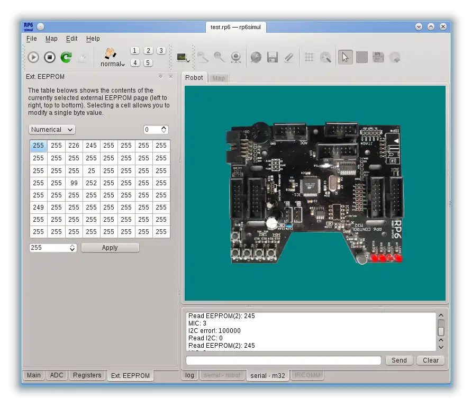Select the arrow pointer tool

pyautogui.click(x=345, y=57)
